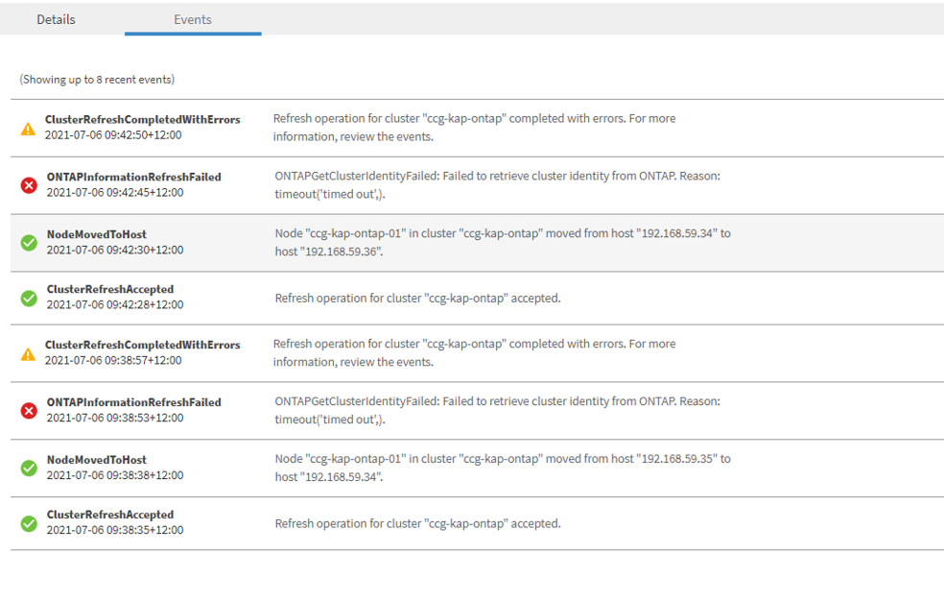Click the bottom 'Refresh operation accepted' description
The image size is (944, 601).
(x=417, y=523)
